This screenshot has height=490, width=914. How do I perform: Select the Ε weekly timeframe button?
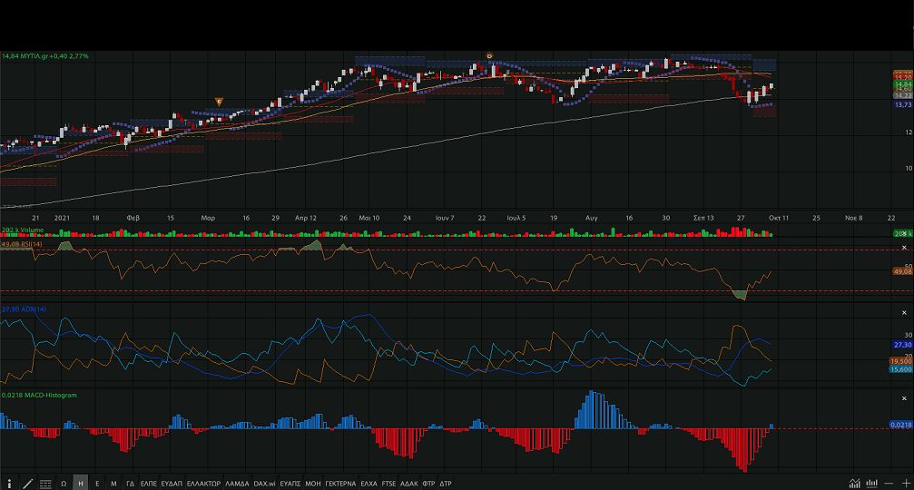(97, 484)
